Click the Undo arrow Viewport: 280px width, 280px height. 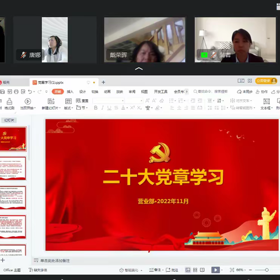(x=30, y=92)
